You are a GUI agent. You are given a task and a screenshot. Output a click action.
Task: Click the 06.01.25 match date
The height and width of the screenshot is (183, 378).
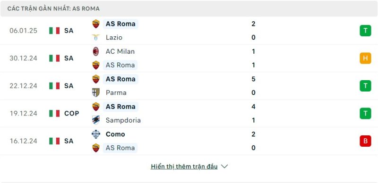[23, 31]
